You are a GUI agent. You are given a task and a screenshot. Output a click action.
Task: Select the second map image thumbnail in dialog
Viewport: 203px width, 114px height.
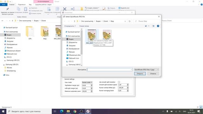click(107, 35)
